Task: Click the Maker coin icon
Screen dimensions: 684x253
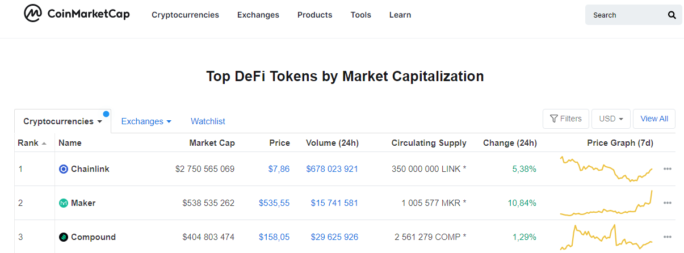Action: click(64, 203)
